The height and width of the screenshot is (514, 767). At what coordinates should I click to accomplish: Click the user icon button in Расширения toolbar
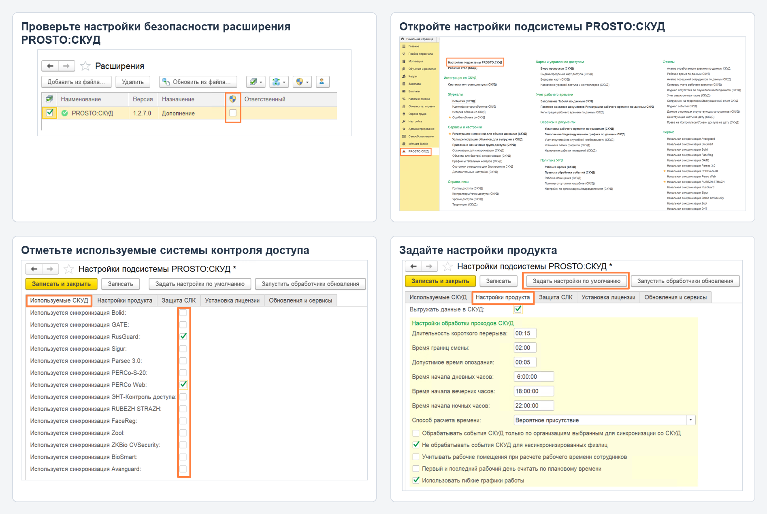click(322, 82)
